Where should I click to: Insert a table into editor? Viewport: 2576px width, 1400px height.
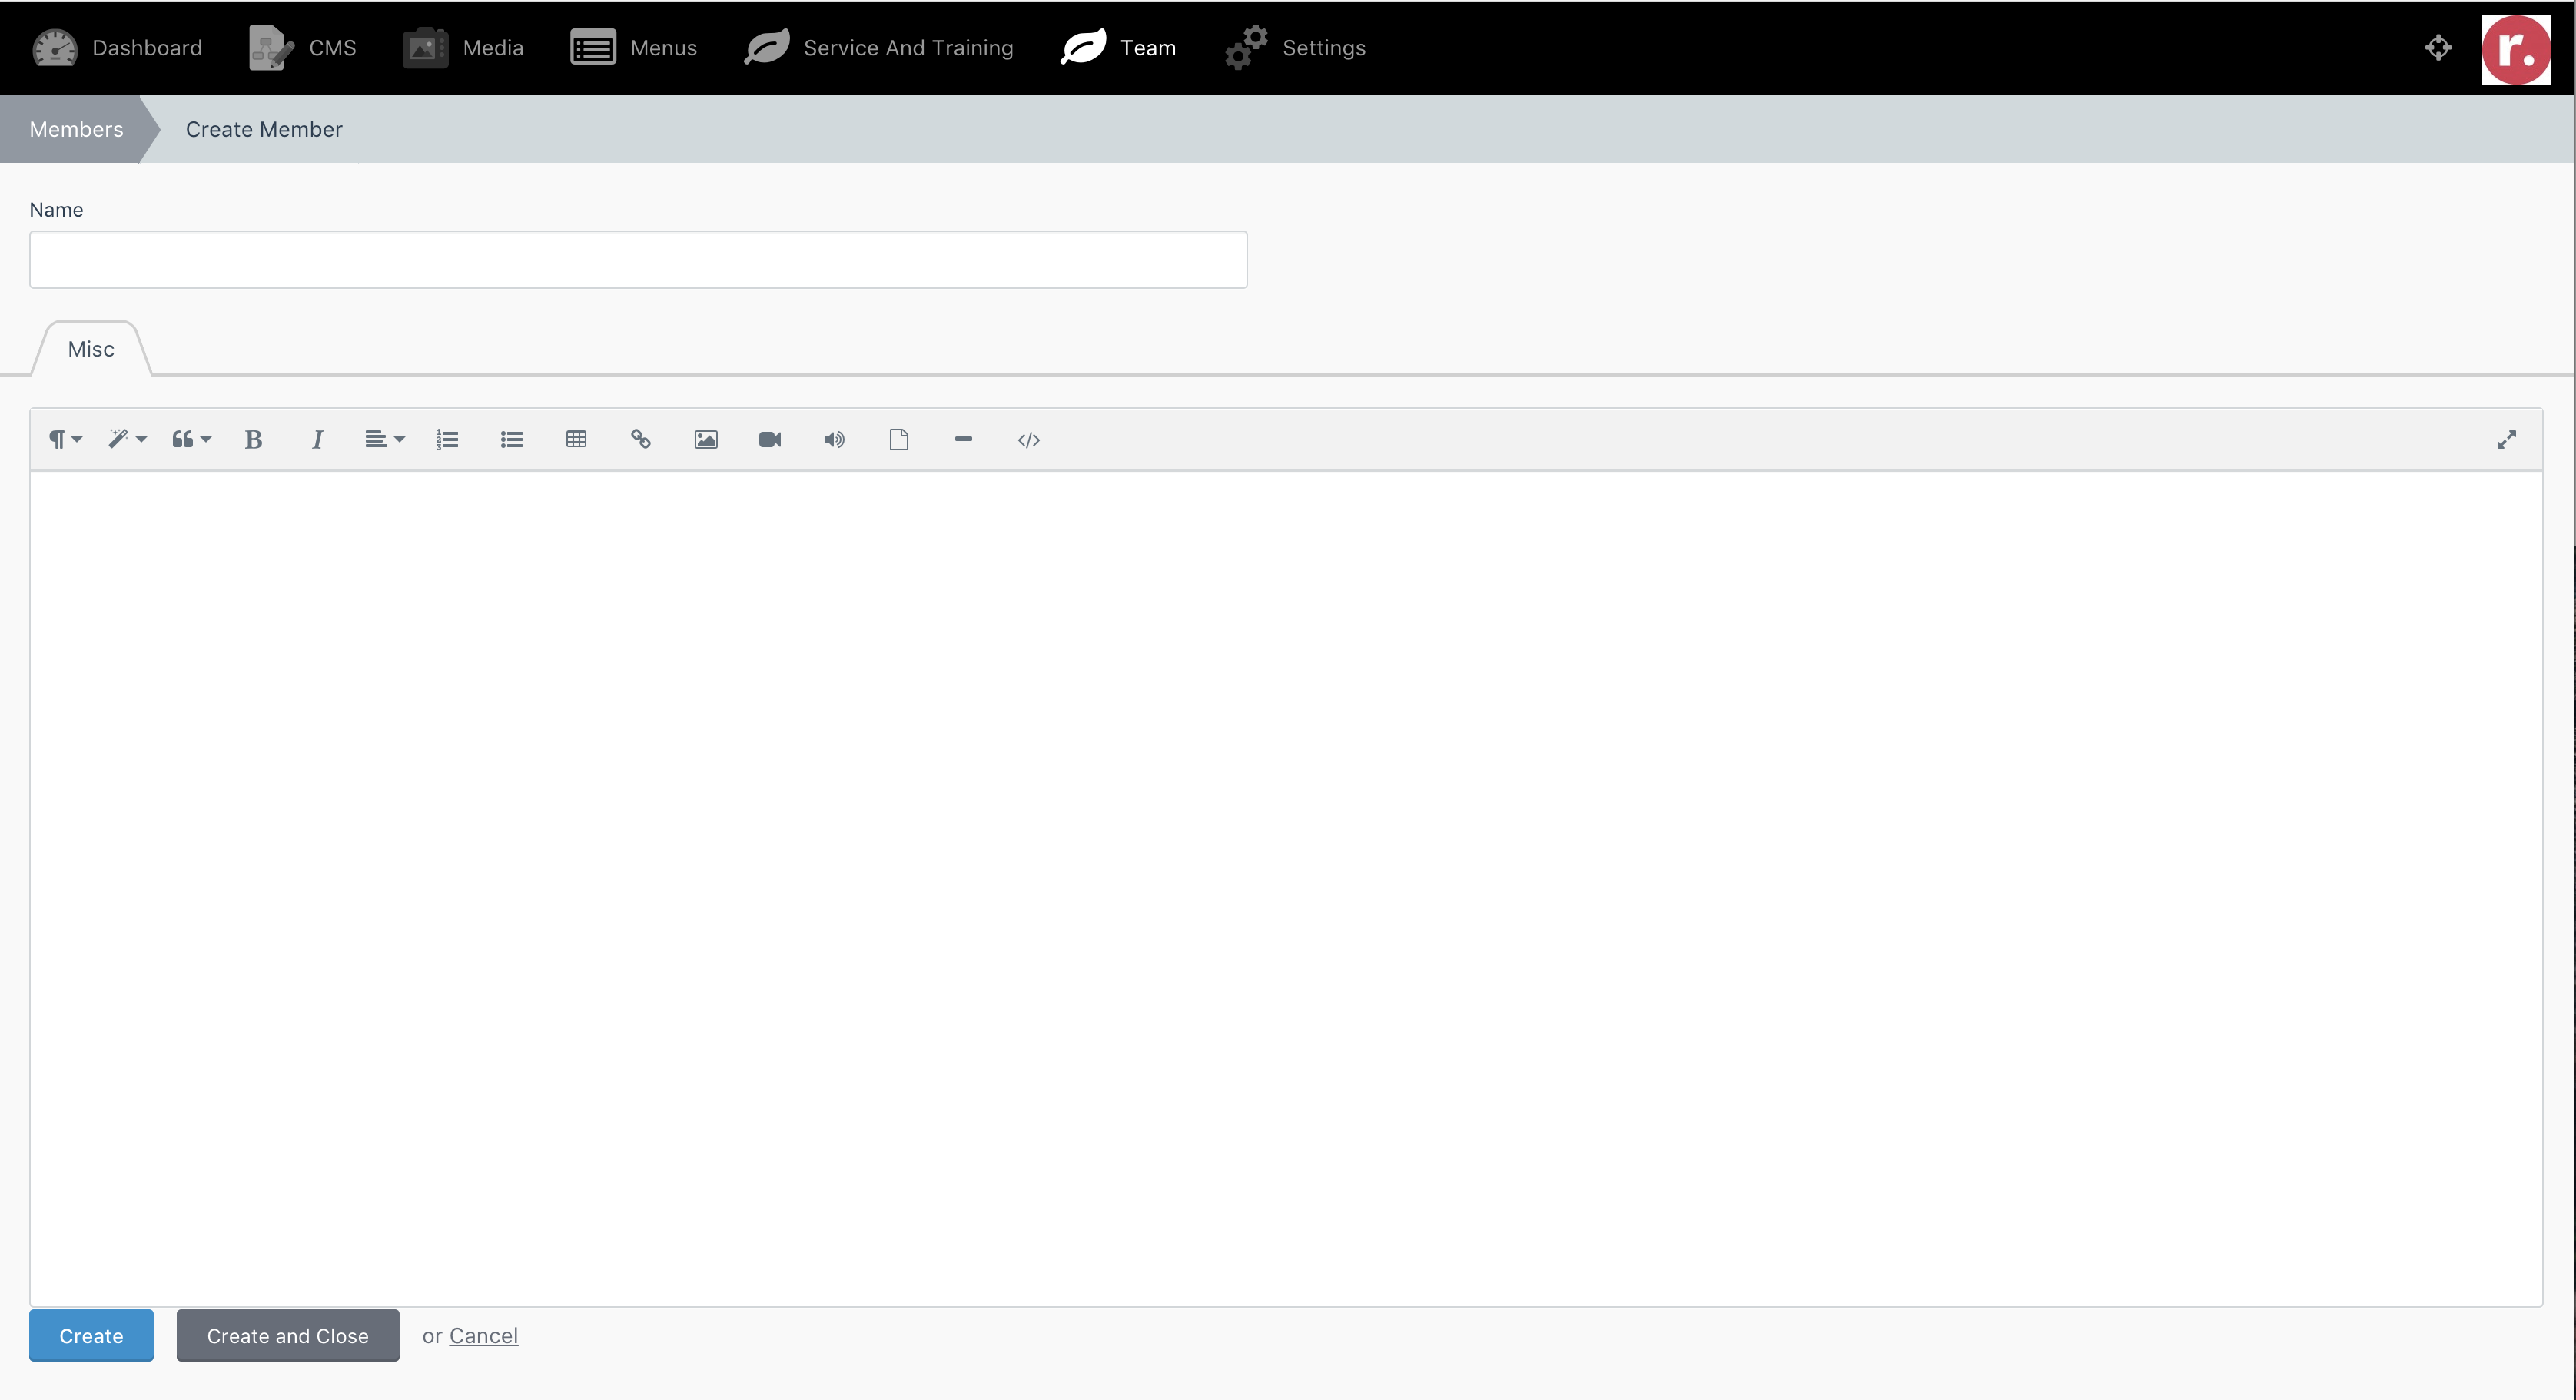(576, 440)
